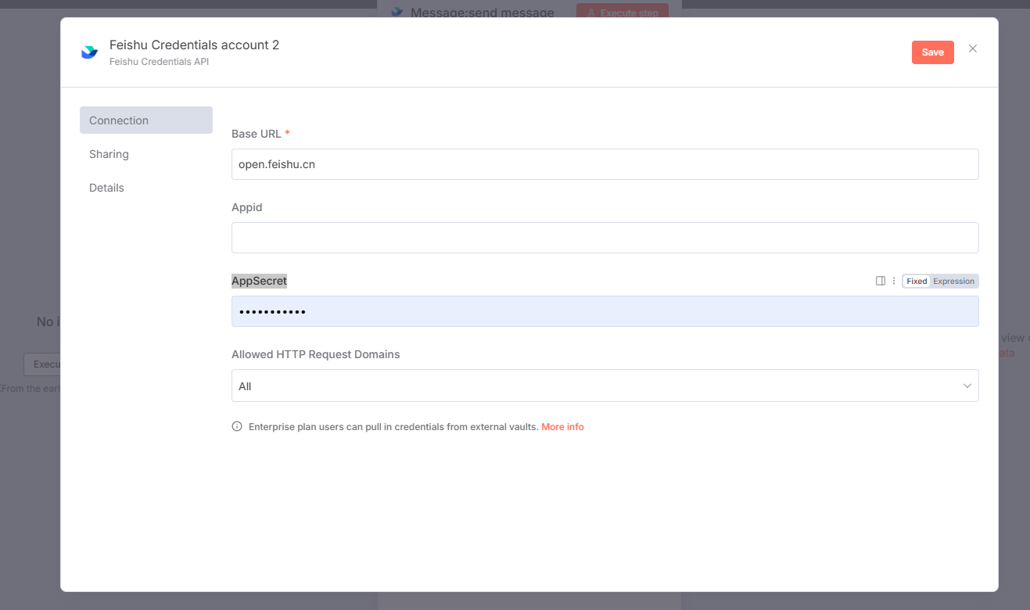The image size is (1030, 610).
Task: Click the Feishu logo icon in modal header
Action: tap(90, 52)
